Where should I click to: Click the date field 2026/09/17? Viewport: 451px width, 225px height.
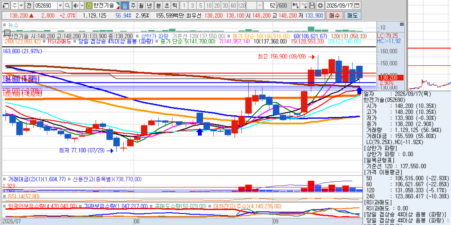click(339, 5)
